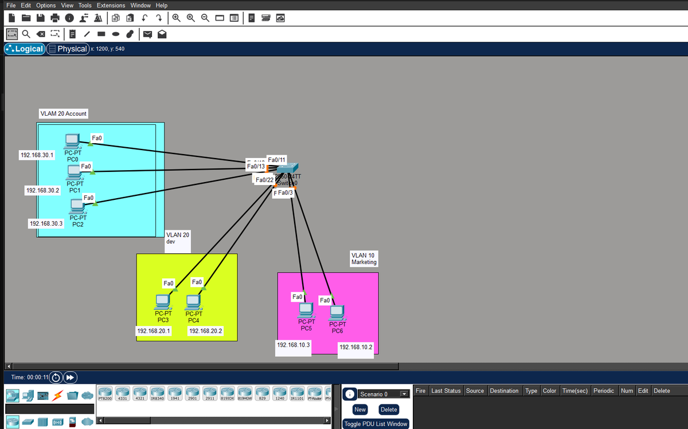Select PC3 in the dev VLAN
688x429 pixels.
163,302
